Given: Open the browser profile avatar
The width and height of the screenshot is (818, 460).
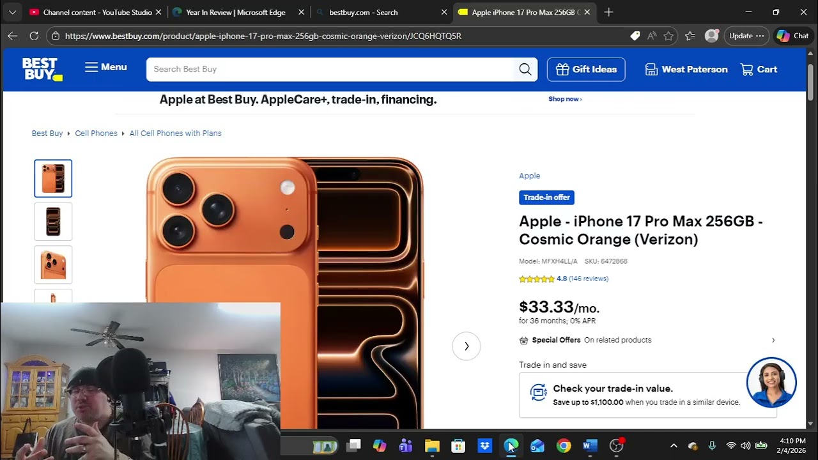Looking at the screenshot, I should pyautogui.click(x=711, y=36).
